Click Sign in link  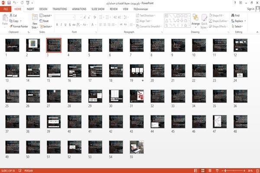(x=250, y=9)
